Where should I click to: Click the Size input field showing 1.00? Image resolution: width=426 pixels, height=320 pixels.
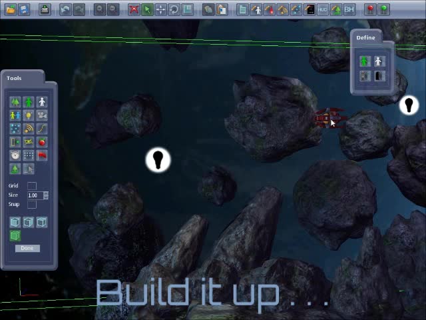(34, 195)
